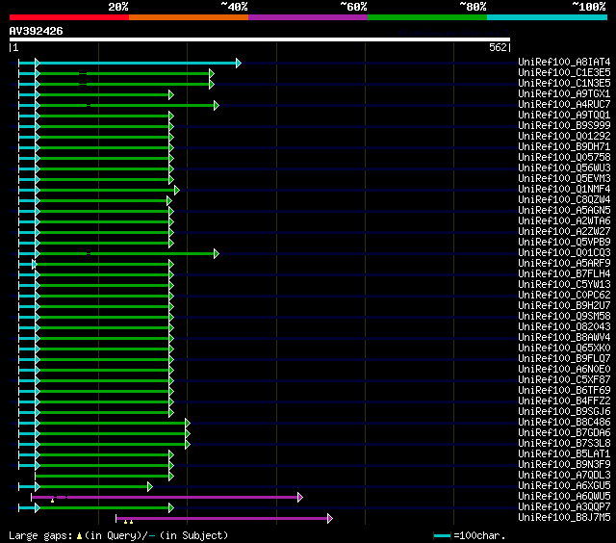Select the UniRef100_B9FLQ7 label
Viewport: 616px width, 543px height.
564,359
